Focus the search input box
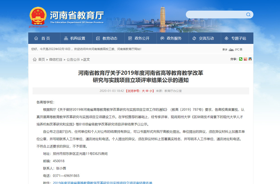 click(216, 15)
